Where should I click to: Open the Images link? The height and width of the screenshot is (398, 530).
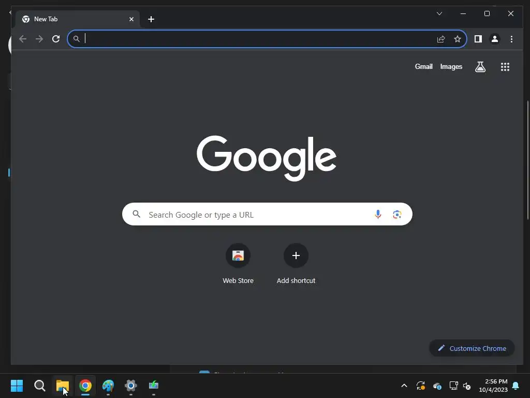click(x=451, y=67)
